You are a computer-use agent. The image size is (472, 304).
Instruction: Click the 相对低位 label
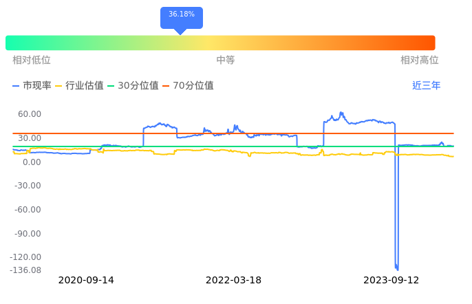pyautogui.click(x=32, y=61)
